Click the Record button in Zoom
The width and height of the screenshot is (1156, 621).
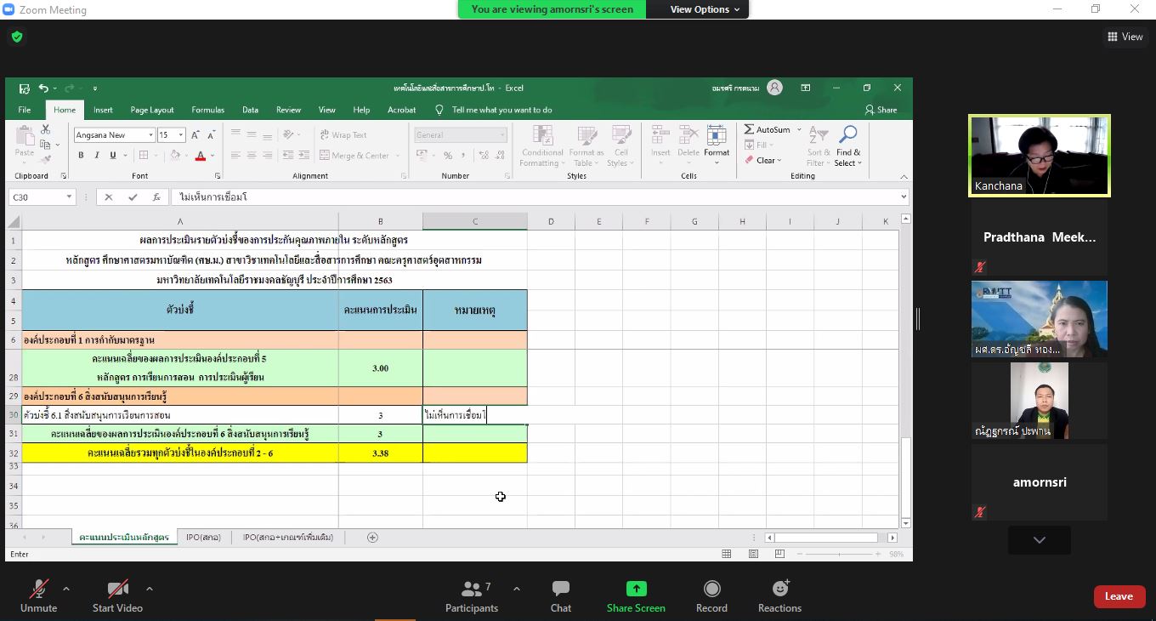pos(711,596)
